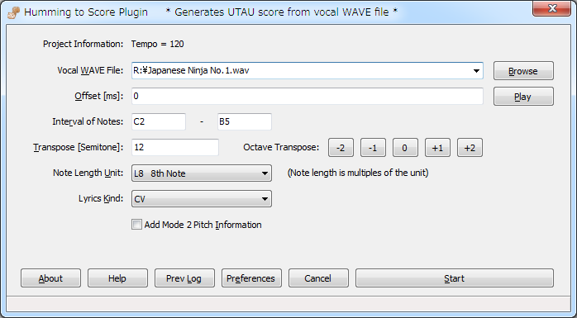Open the Lyrics Kind dropdown
Viewport: 577px width, 318px height.
pyautogui.click(x=202, y=199)
